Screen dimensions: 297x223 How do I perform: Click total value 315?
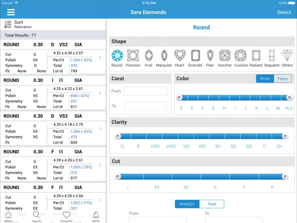point(74,173)
